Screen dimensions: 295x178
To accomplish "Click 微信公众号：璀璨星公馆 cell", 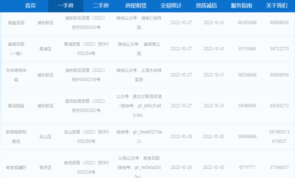I will 139,49.
